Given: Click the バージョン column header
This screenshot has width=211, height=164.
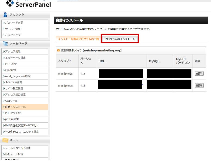Looking at the screenshot, I should coord(87,61).
